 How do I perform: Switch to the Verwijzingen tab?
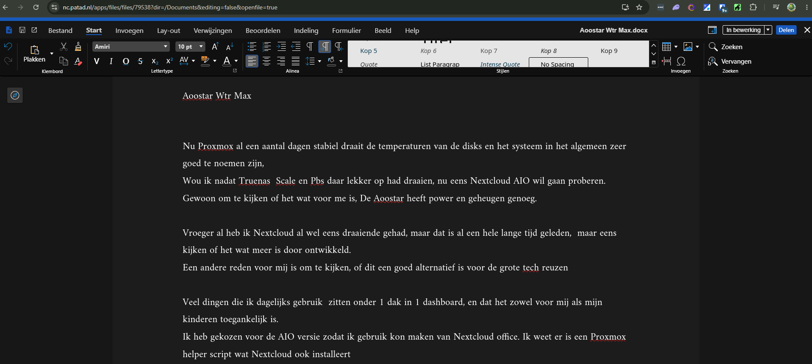pos(213,30)
